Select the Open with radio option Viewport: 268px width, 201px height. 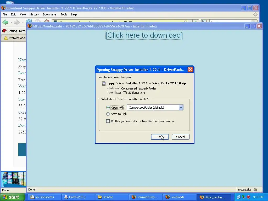(x=108, y=108)
